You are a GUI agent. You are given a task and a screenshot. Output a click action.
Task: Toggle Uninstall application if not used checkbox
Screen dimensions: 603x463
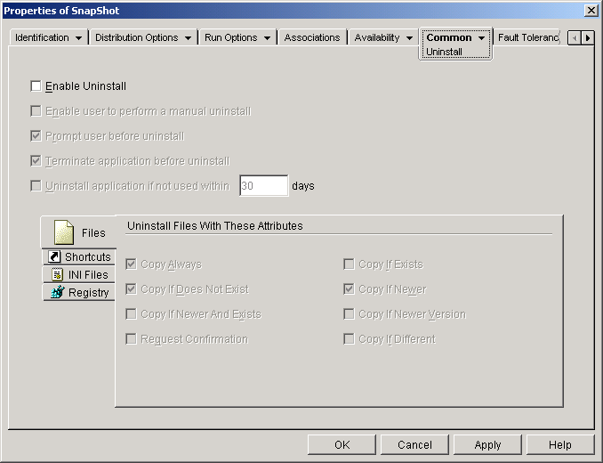pyautogui.click(x=36, y=186)
